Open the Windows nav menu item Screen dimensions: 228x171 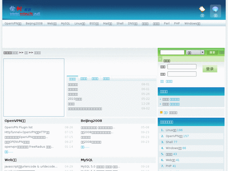192,24
